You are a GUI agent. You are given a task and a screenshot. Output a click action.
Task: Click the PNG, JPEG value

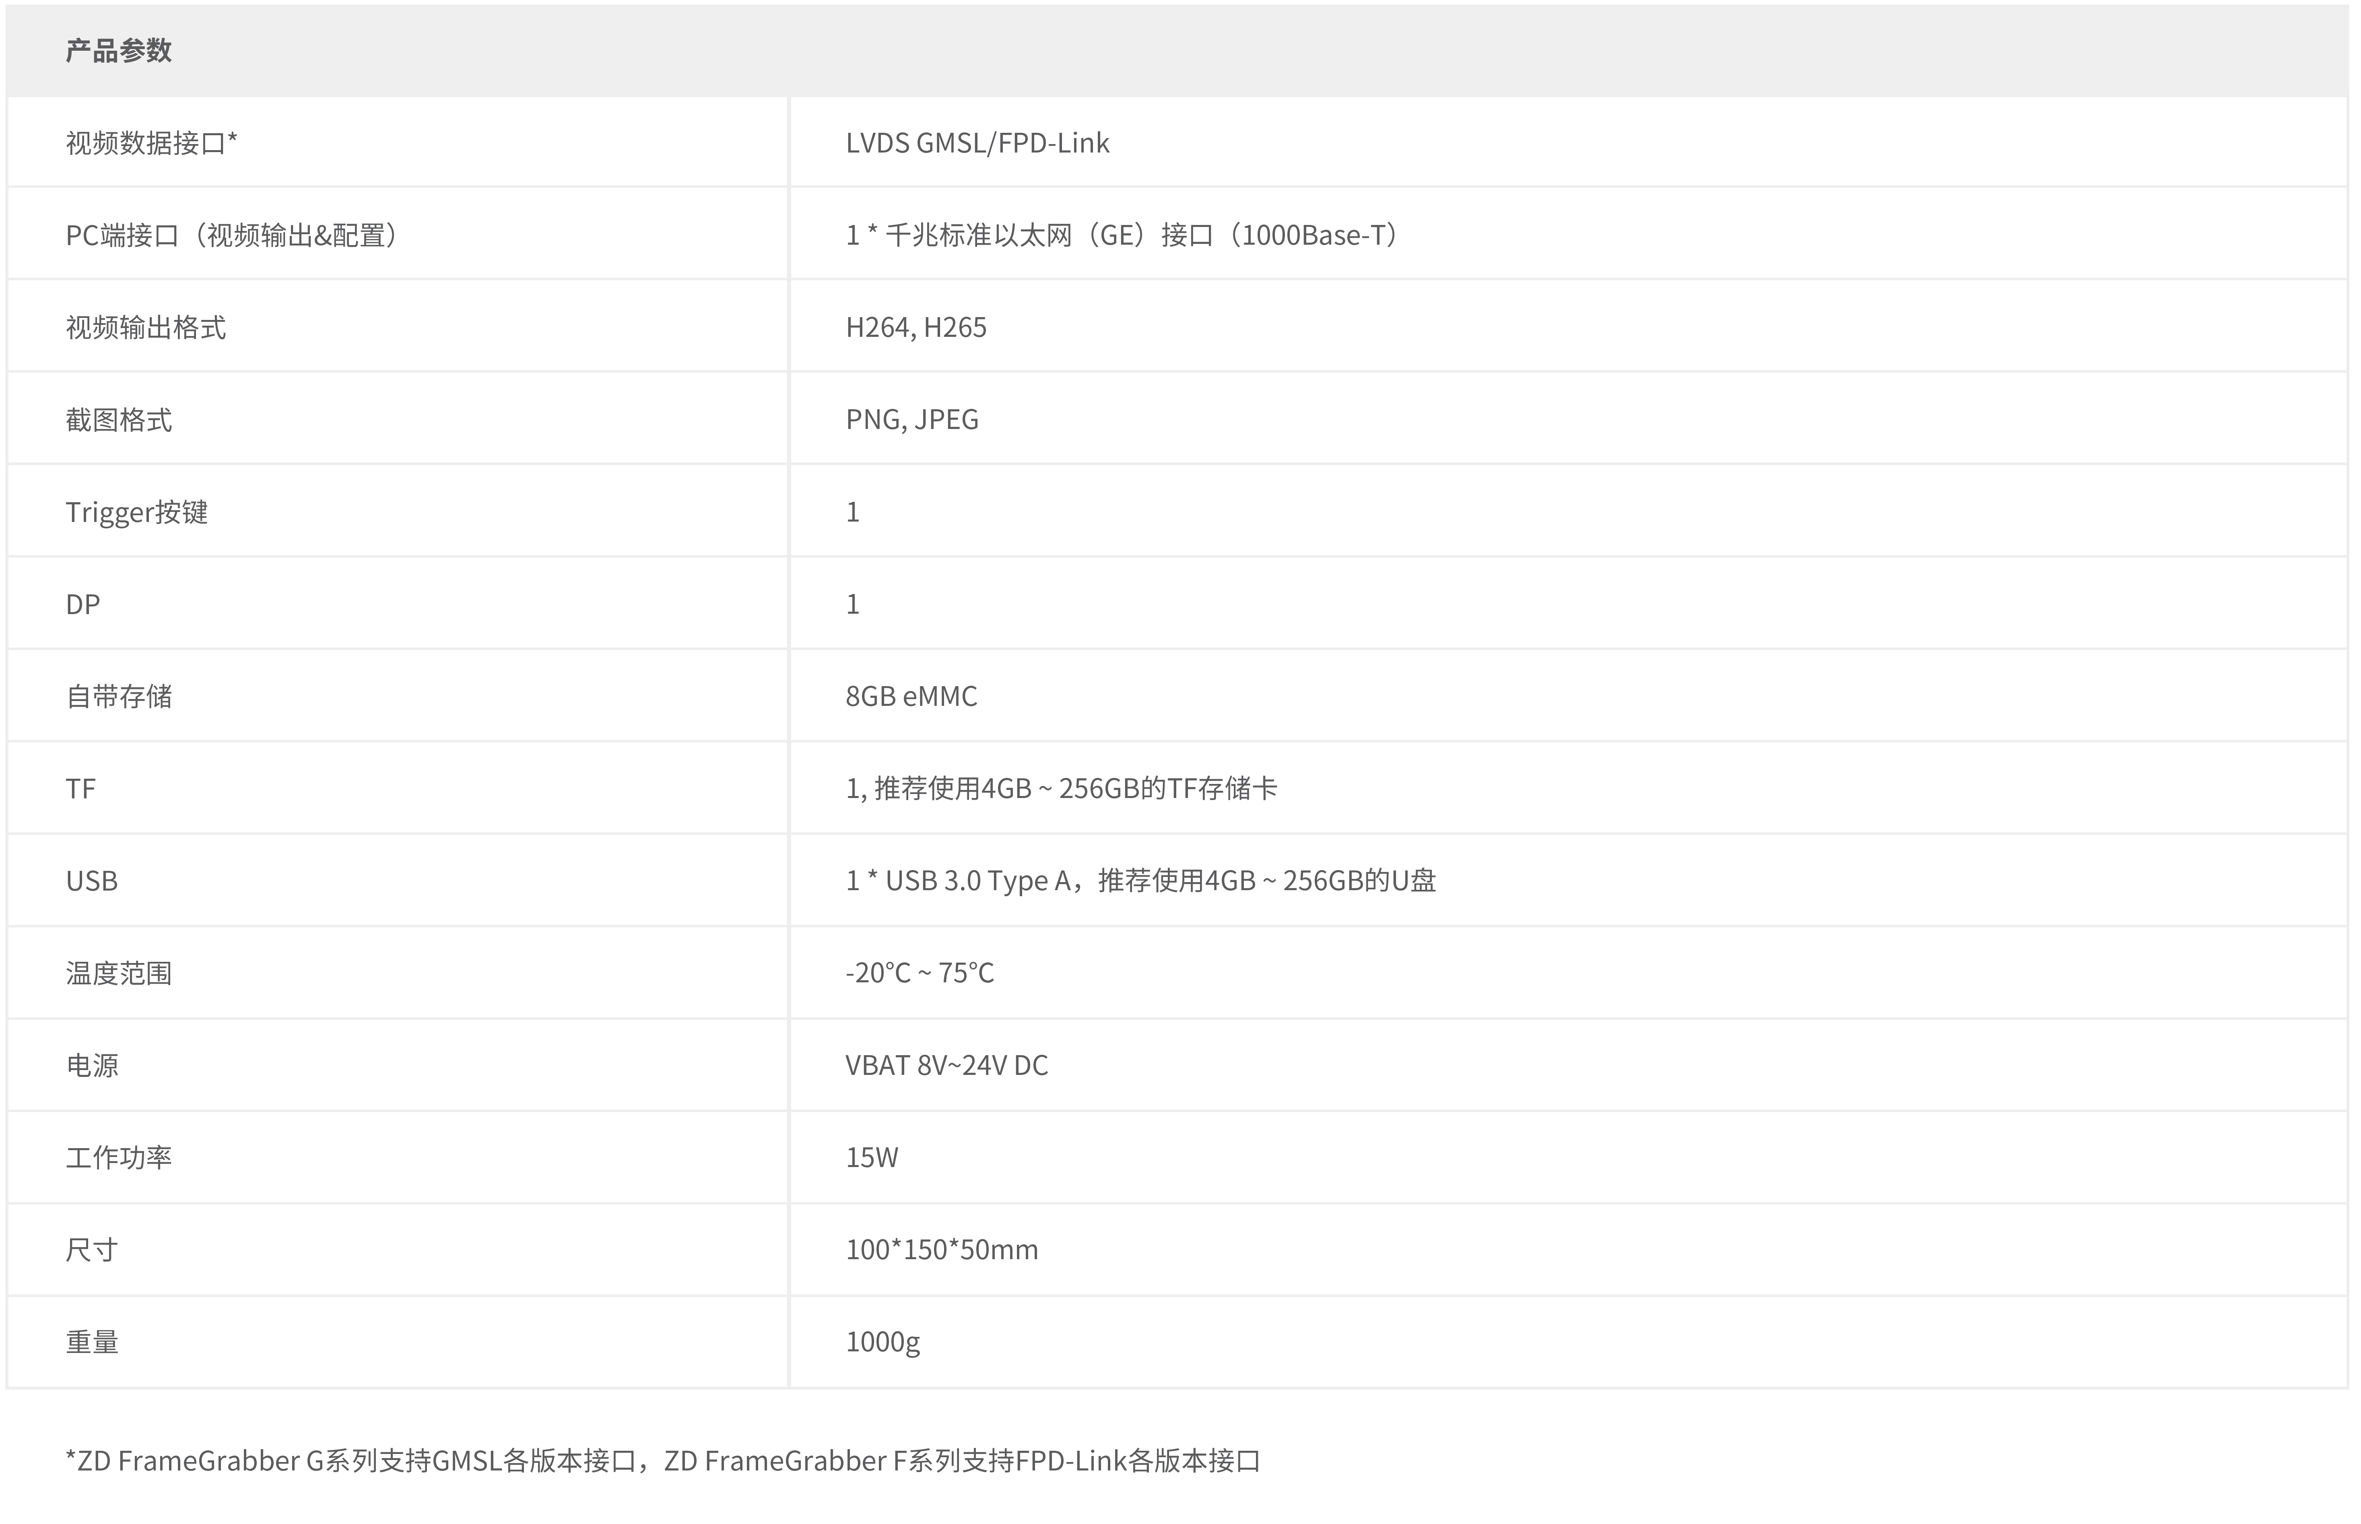(911, 420)
